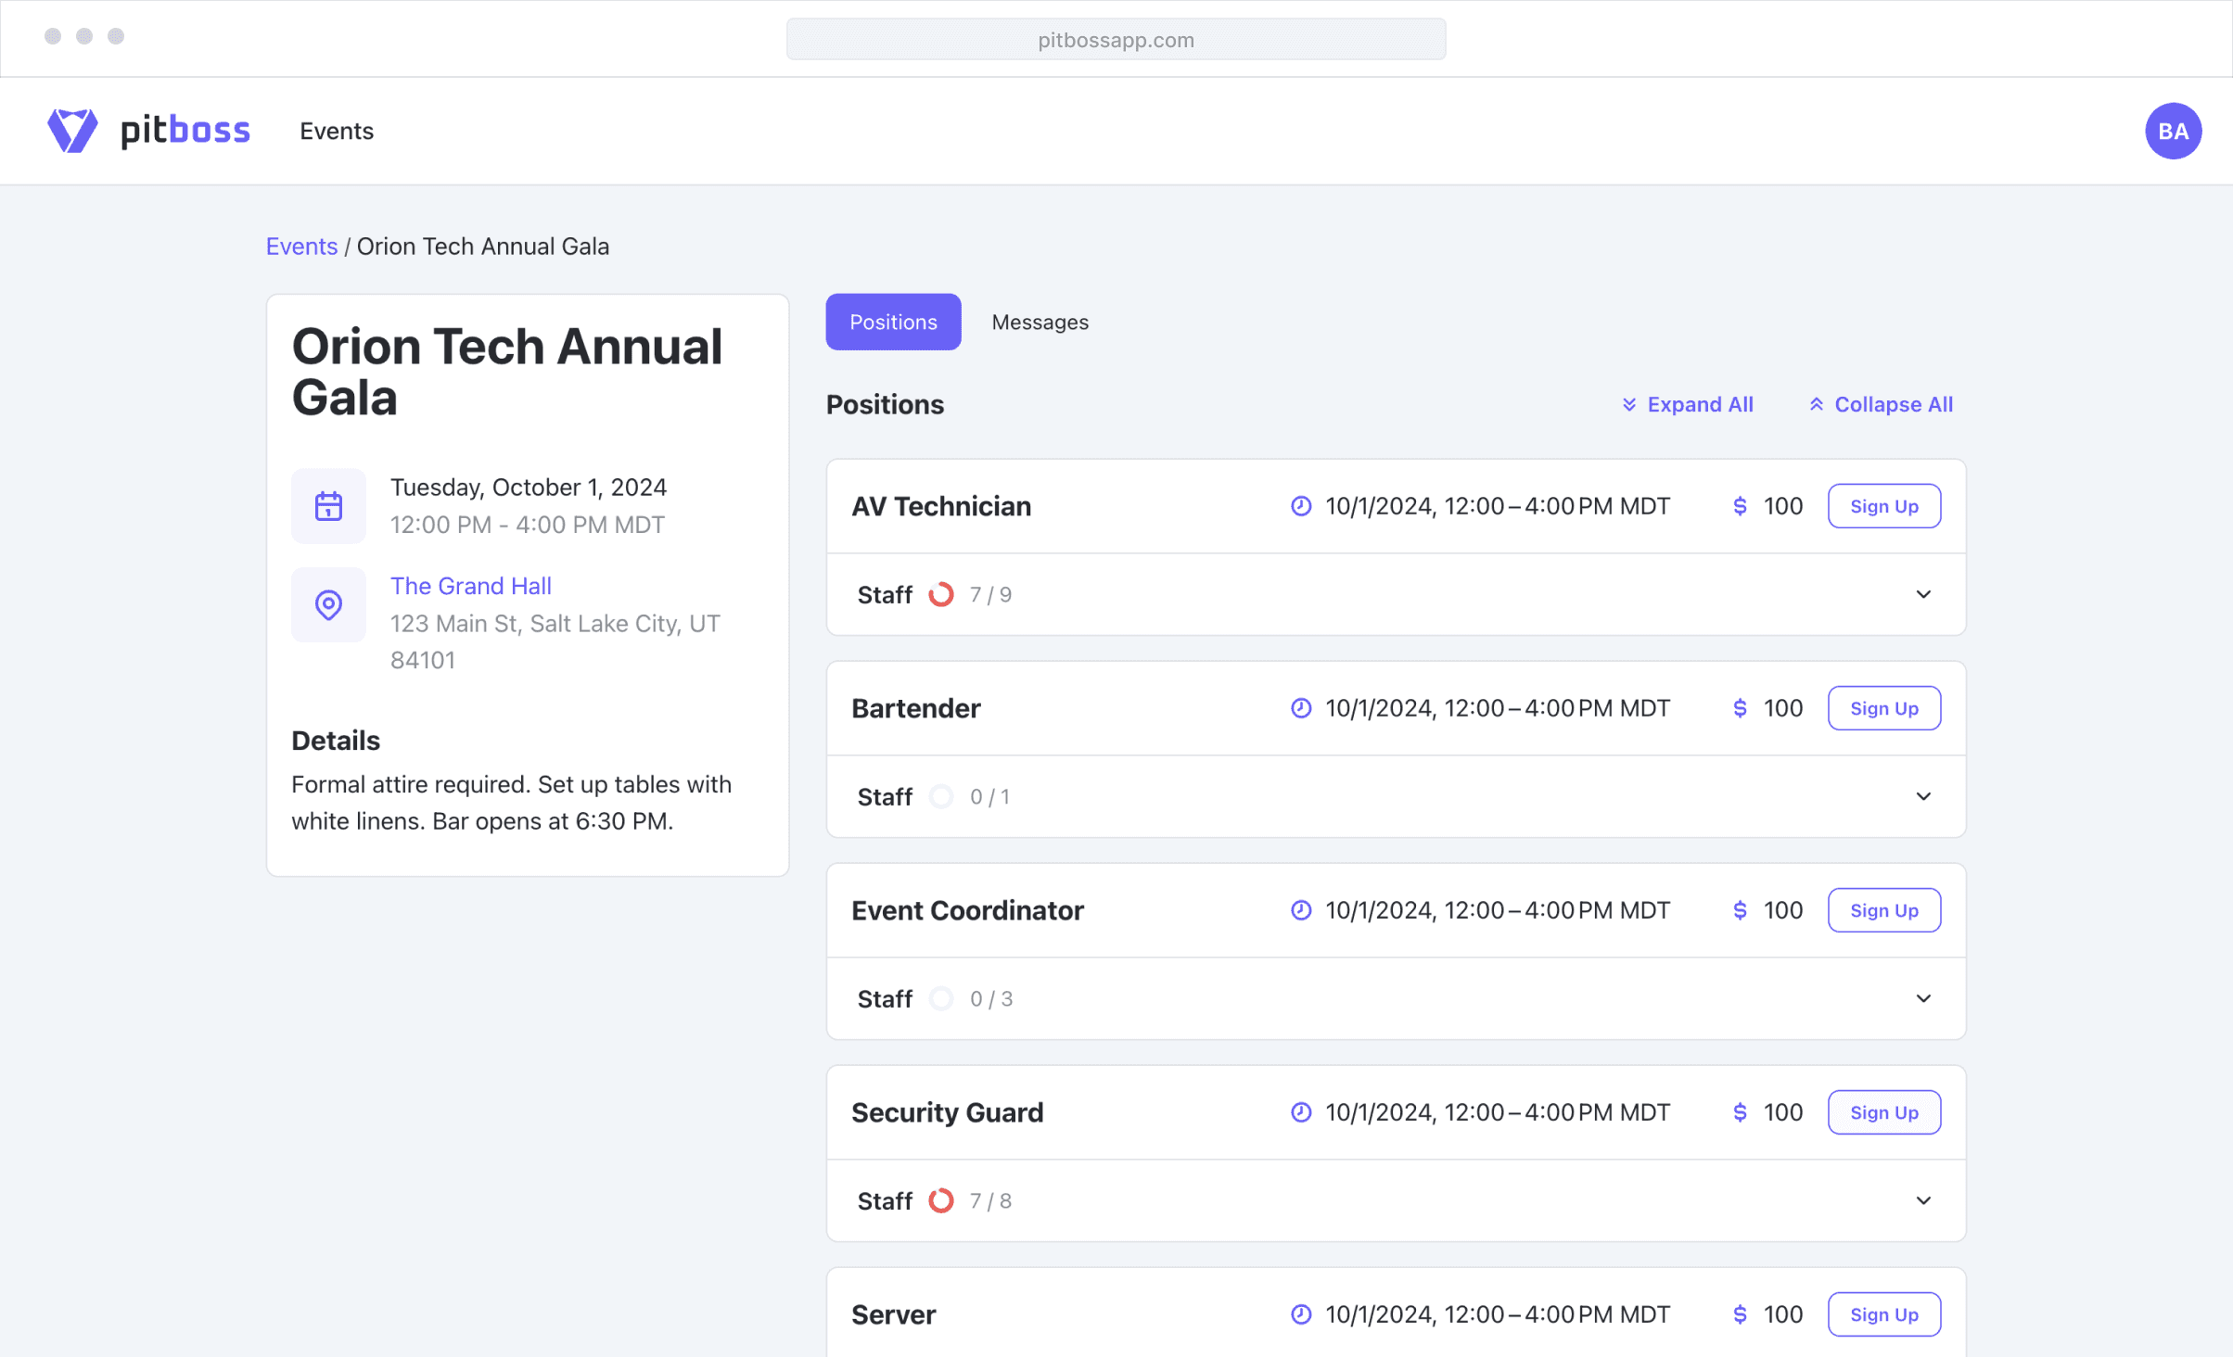
Task: Expand the Security Guard staff chevron
Action: [x=1923, y=1200]
